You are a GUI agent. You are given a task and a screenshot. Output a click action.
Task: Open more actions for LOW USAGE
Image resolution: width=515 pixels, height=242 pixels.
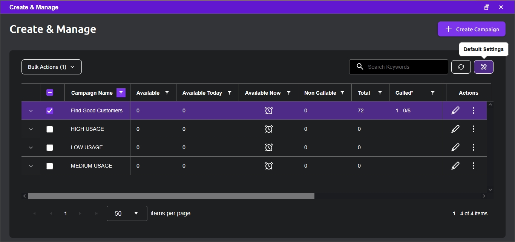[x=474, y=147]
